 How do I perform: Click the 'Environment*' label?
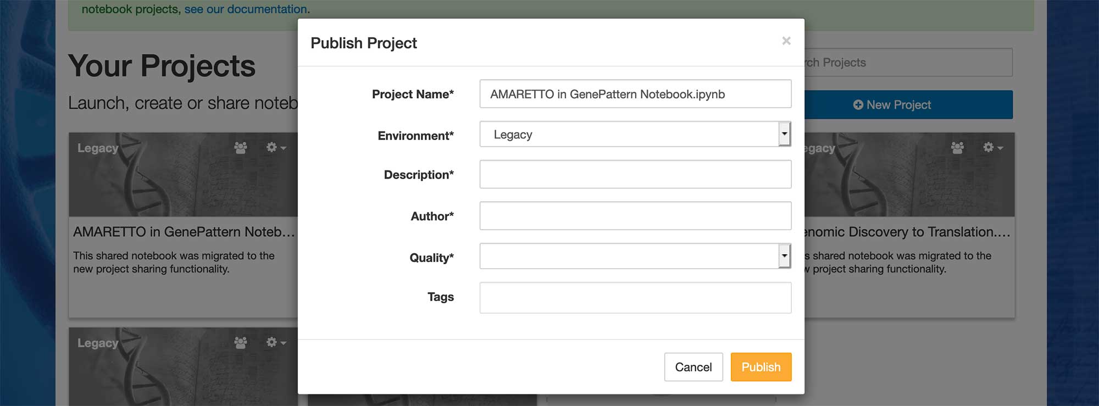point(415,136)
